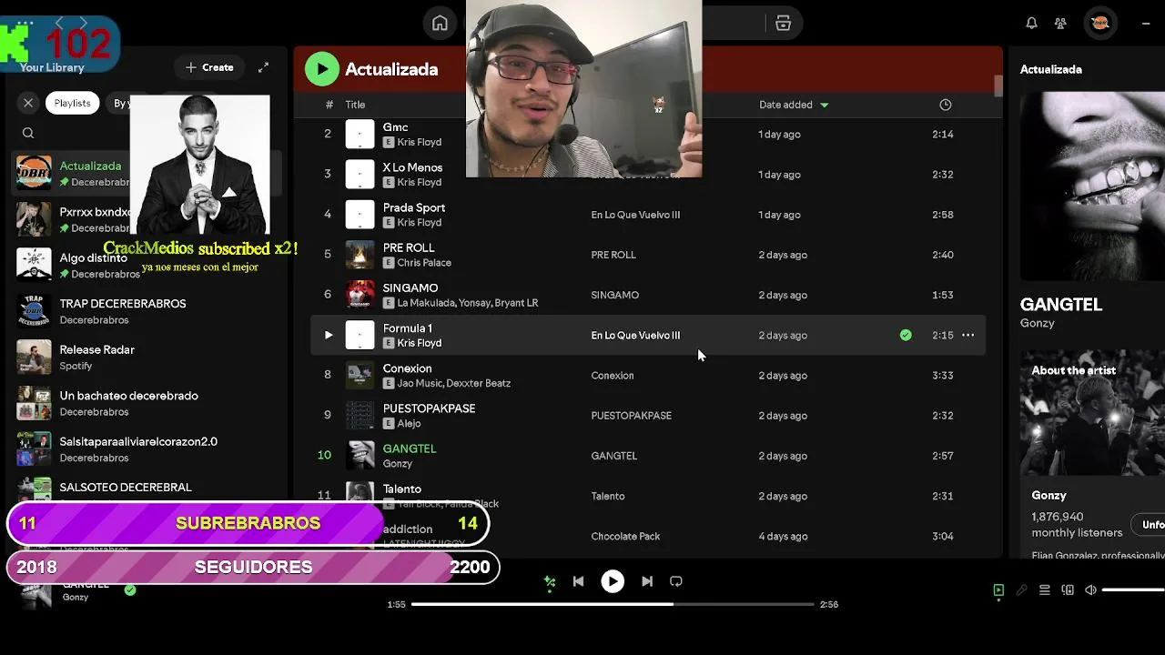Open Friend Activity icon

coord(1060,24)
